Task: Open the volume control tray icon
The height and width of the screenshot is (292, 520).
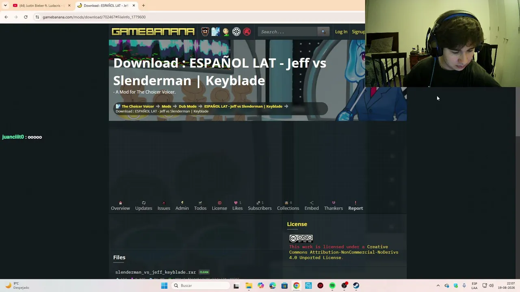Action: [491, 286]
